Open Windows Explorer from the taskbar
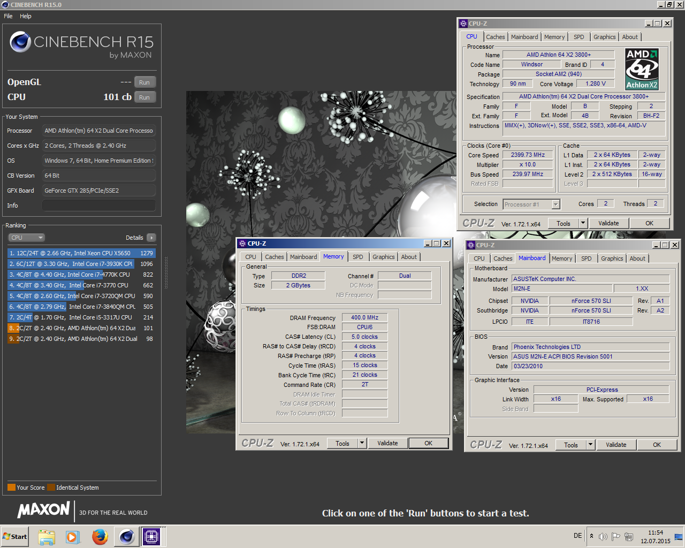 pyautogui.click(x=47, y=537)
